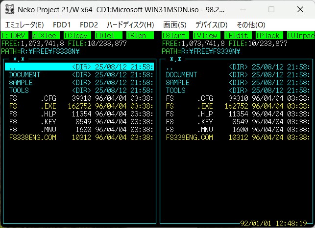Image resolution: width=315 pixels, height=228 pixels.
Task: Select TOOLS directory in right pane
Action: click(176, 91)
